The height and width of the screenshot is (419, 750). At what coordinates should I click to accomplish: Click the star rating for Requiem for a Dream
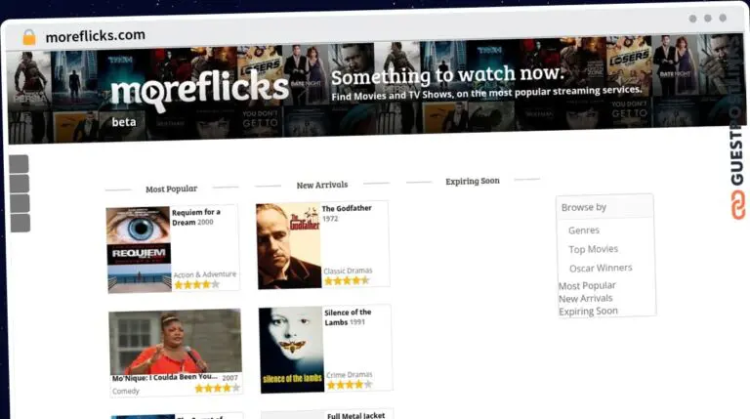pyautogui.click(x=196, y=284)
